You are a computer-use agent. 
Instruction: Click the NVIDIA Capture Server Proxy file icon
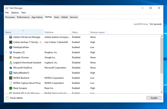(11, 83)
